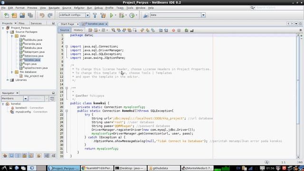The height and width of the screenshot is (171, 304).
Task: Toggle Show Fields filter in Navigator bottom bar
Action: [x=11, y=155]
